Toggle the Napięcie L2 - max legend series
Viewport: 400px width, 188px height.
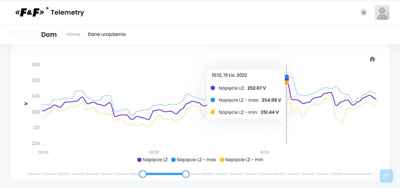(x=193, y=160)
